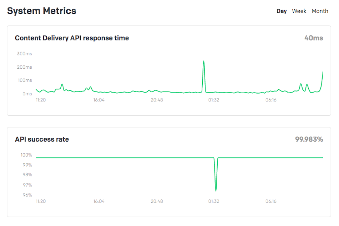Viewport: 339px width, 226px height.
Task: Click the 16:04 label on the response time chart
Action: 99,100
